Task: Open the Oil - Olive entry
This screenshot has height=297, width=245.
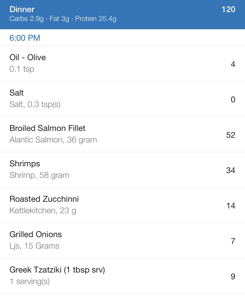Action: 122,64
